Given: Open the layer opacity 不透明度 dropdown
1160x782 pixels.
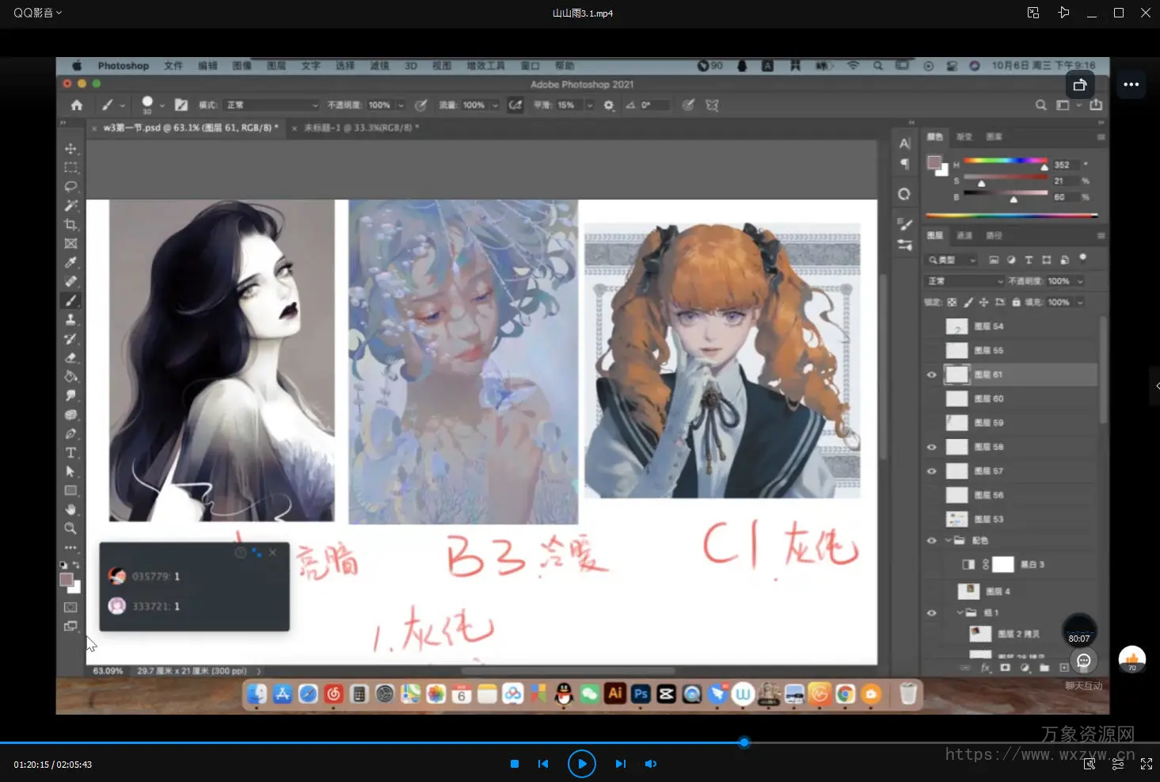Looking at the screenshot, I should pyautogui.click(x=1080, y=281).
